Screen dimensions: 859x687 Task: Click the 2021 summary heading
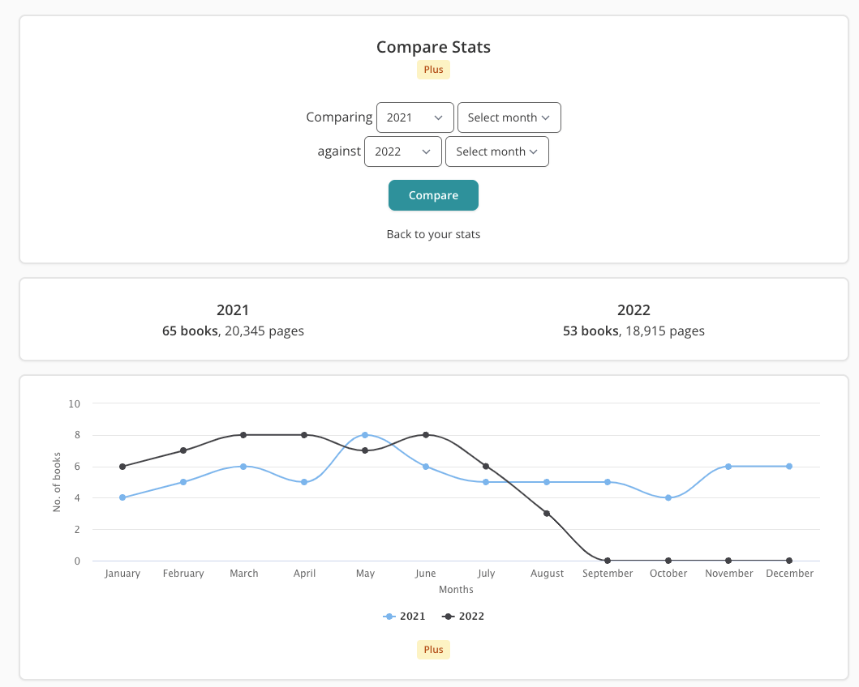coord(233,310)
